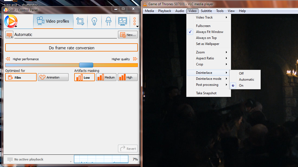The height and width of the screenshot is (167, 298).
Task: Click the LED lamp control icon
Action: click(x=108, y=21)
